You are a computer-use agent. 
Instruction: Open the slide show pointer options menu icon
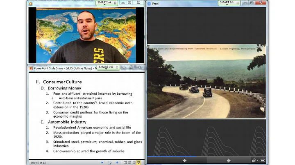[110, 163]
